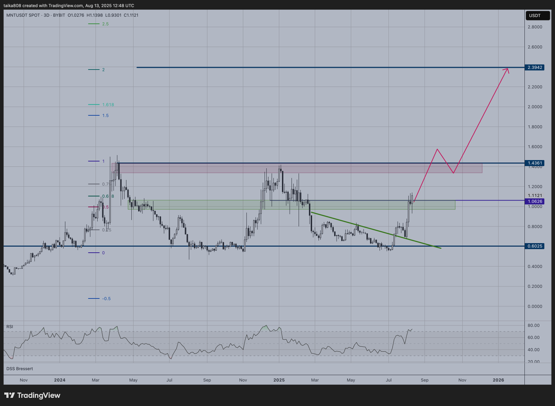
Task: Click the 2024 label on time axis
Action: pos(59,380)
